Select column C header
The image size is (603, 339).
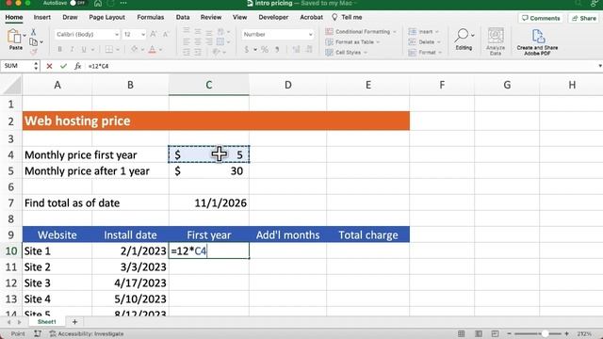point(209,85)
